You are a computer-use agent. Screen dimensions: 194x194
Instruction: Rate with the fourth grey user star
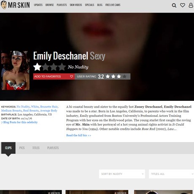point(124,76)
